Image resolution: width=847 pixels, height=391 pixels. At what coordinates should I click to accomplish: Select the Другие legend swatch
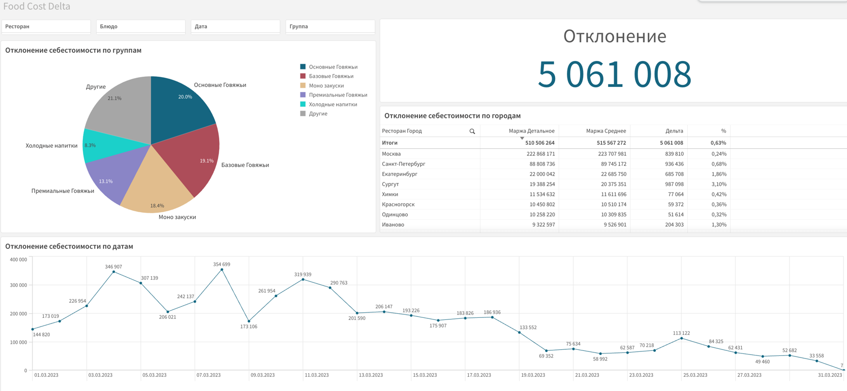[x=303, y=114]
